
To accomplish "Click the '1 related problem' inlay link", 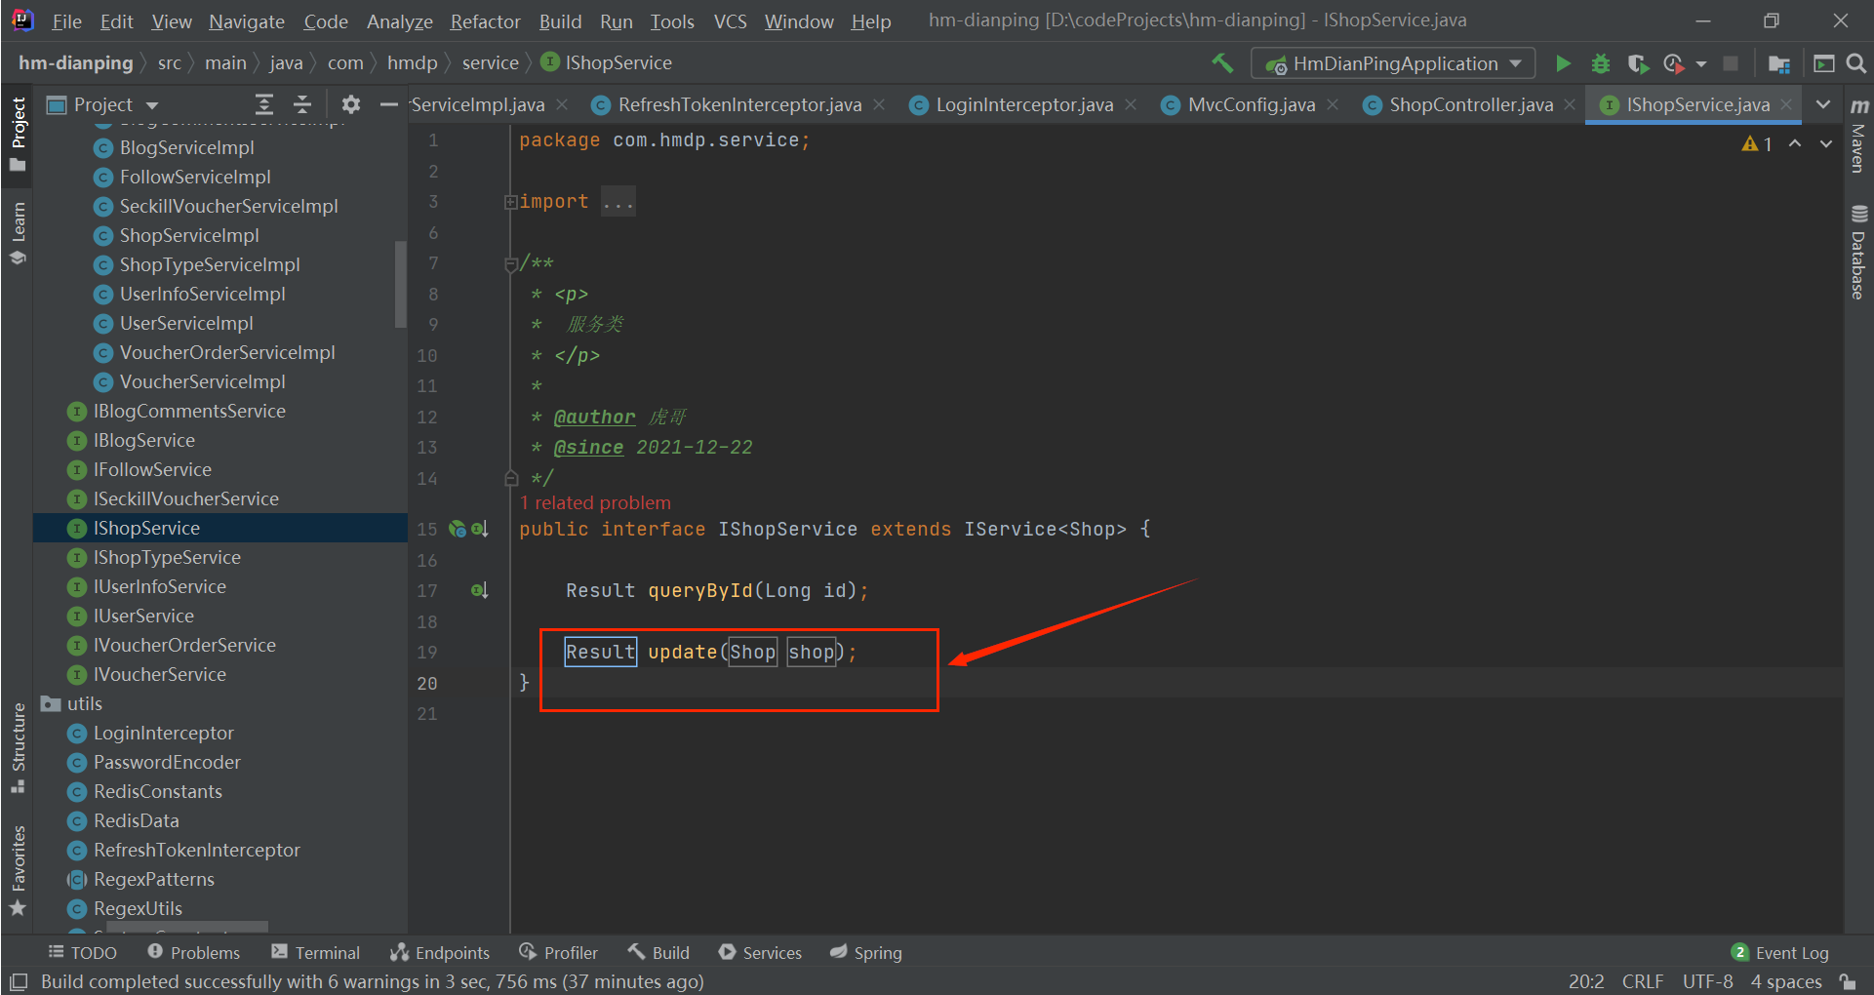I will pyautogui.click(x=595, y=503).
